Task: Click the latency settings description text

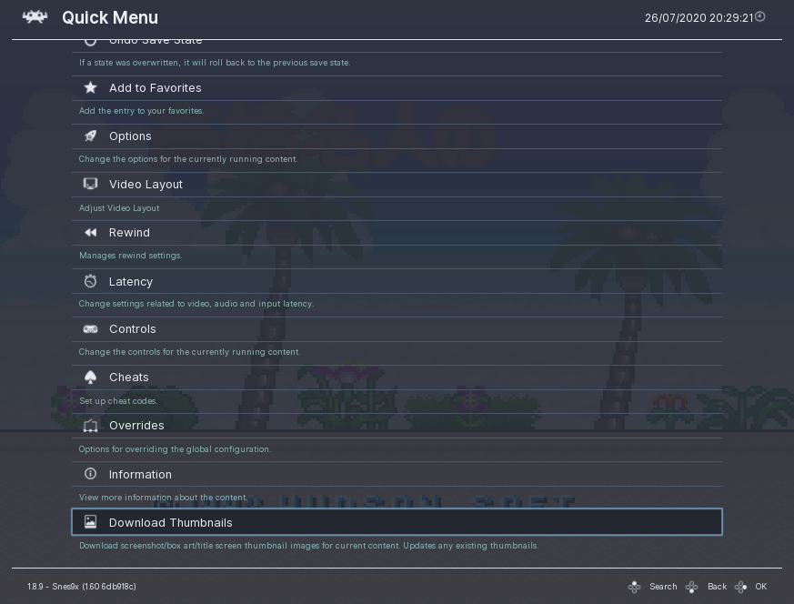Action: point(196,304)
